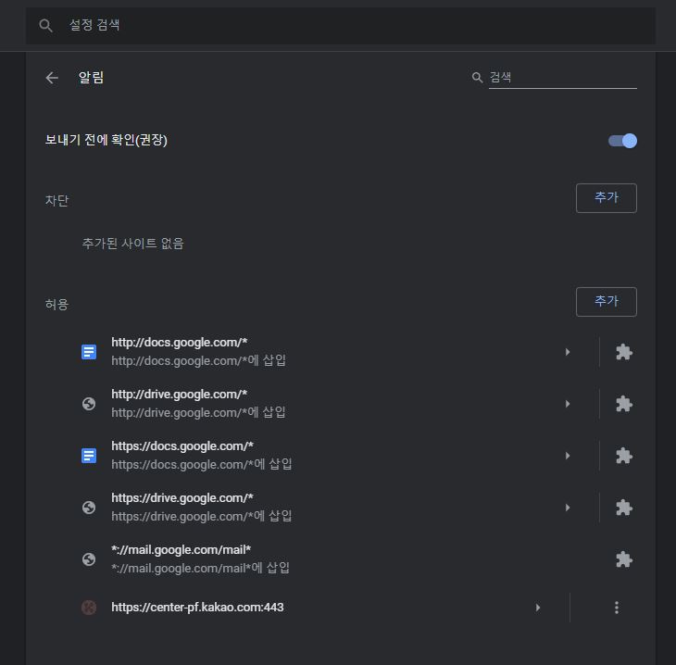Expand details arrow for https://drive.google.com/*
Image resolution: width=676 pixels, height=665 pixels.
(x=568, y=508)
